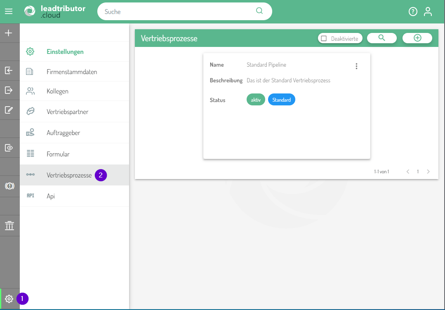Click the plus icon in left sidebar
This screenshot has height=310, width=445.
pyautogui.click(x=9, y=33)
